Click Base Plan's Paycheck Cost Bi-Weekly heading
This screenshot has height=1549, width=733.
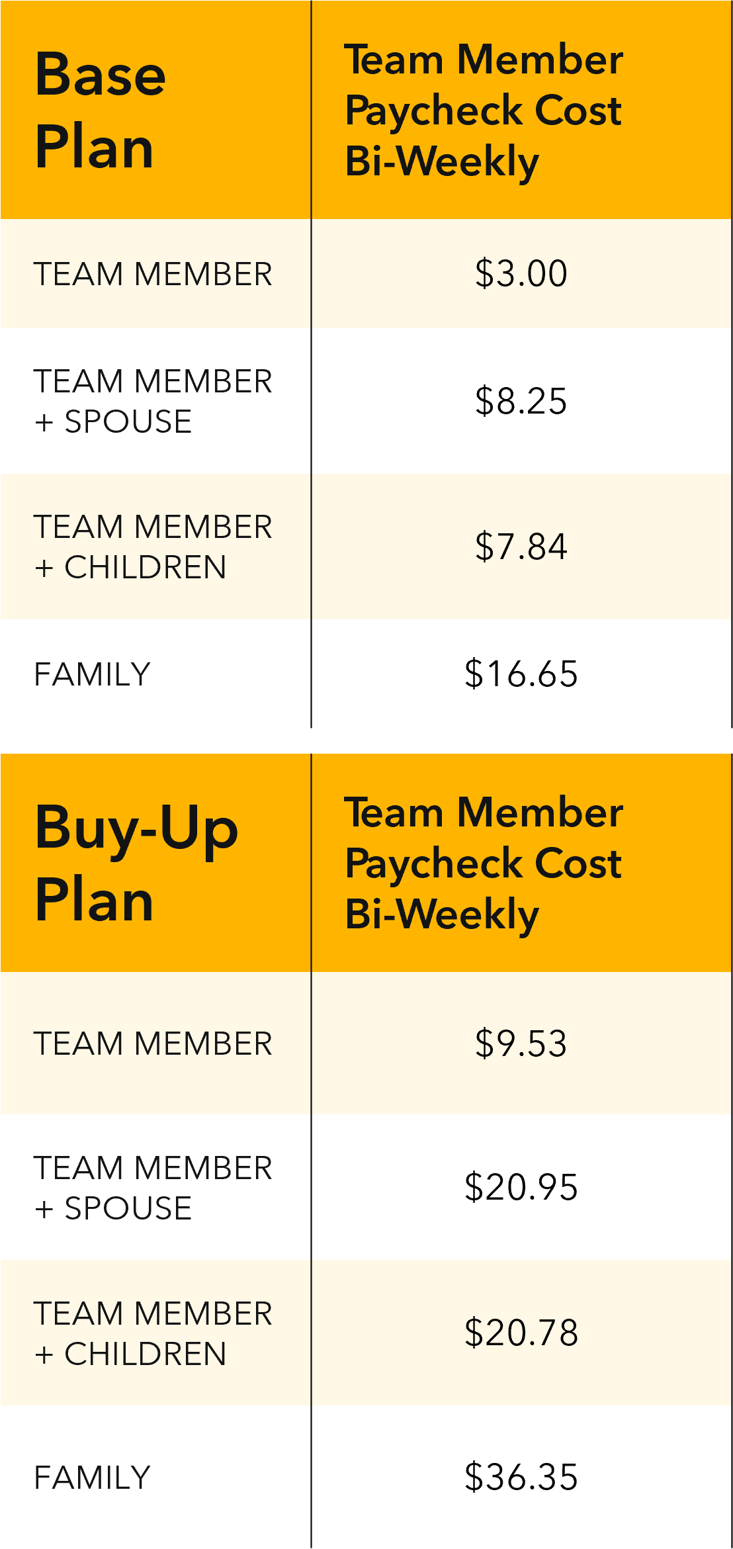click(483, 110)
